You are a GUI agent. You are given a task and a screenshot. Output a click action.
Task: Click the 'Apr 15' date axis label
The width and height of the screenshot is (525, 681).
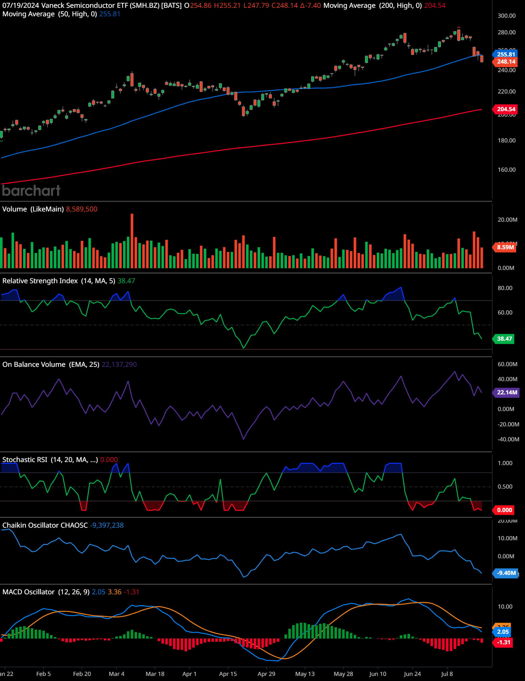228,674
